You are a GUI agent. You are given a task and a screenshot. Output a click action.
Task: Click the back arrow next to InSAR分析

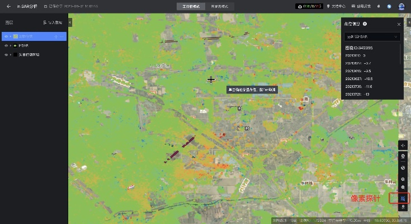click(x=8, y=6)
